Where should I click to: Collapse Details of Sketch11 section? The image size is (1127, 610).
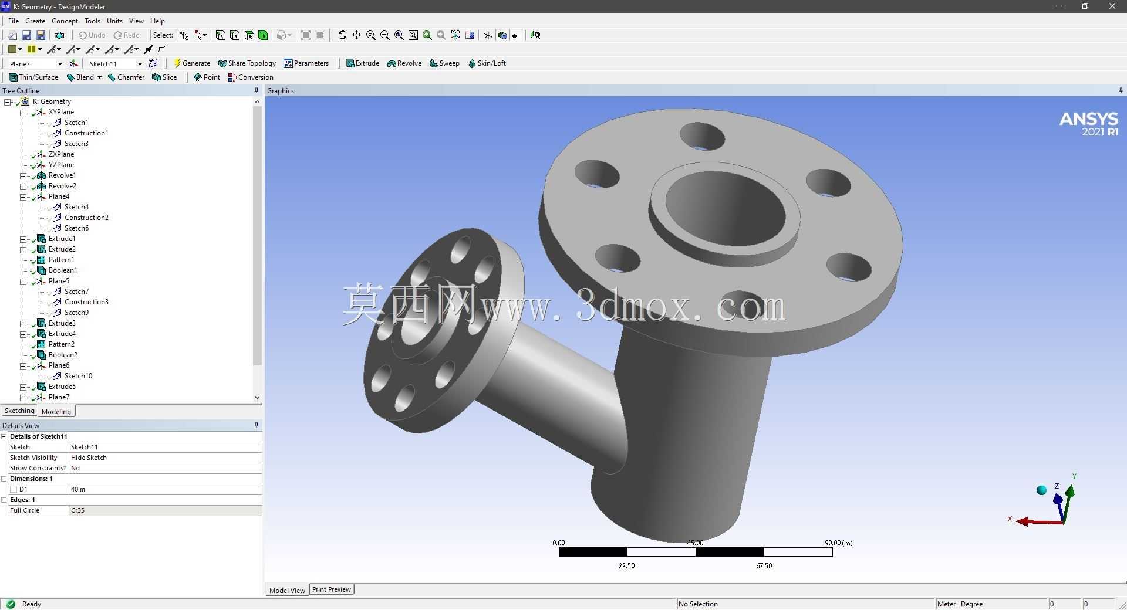click(x=4, y=436)
